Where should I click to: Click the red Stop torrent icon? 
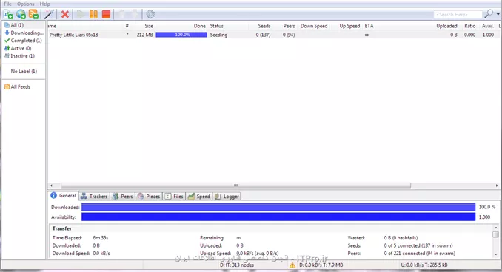coord(107,14)
